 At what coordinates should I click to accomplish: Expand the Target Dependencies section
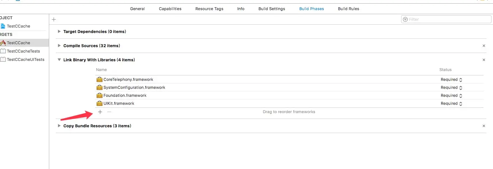(59, 32)
